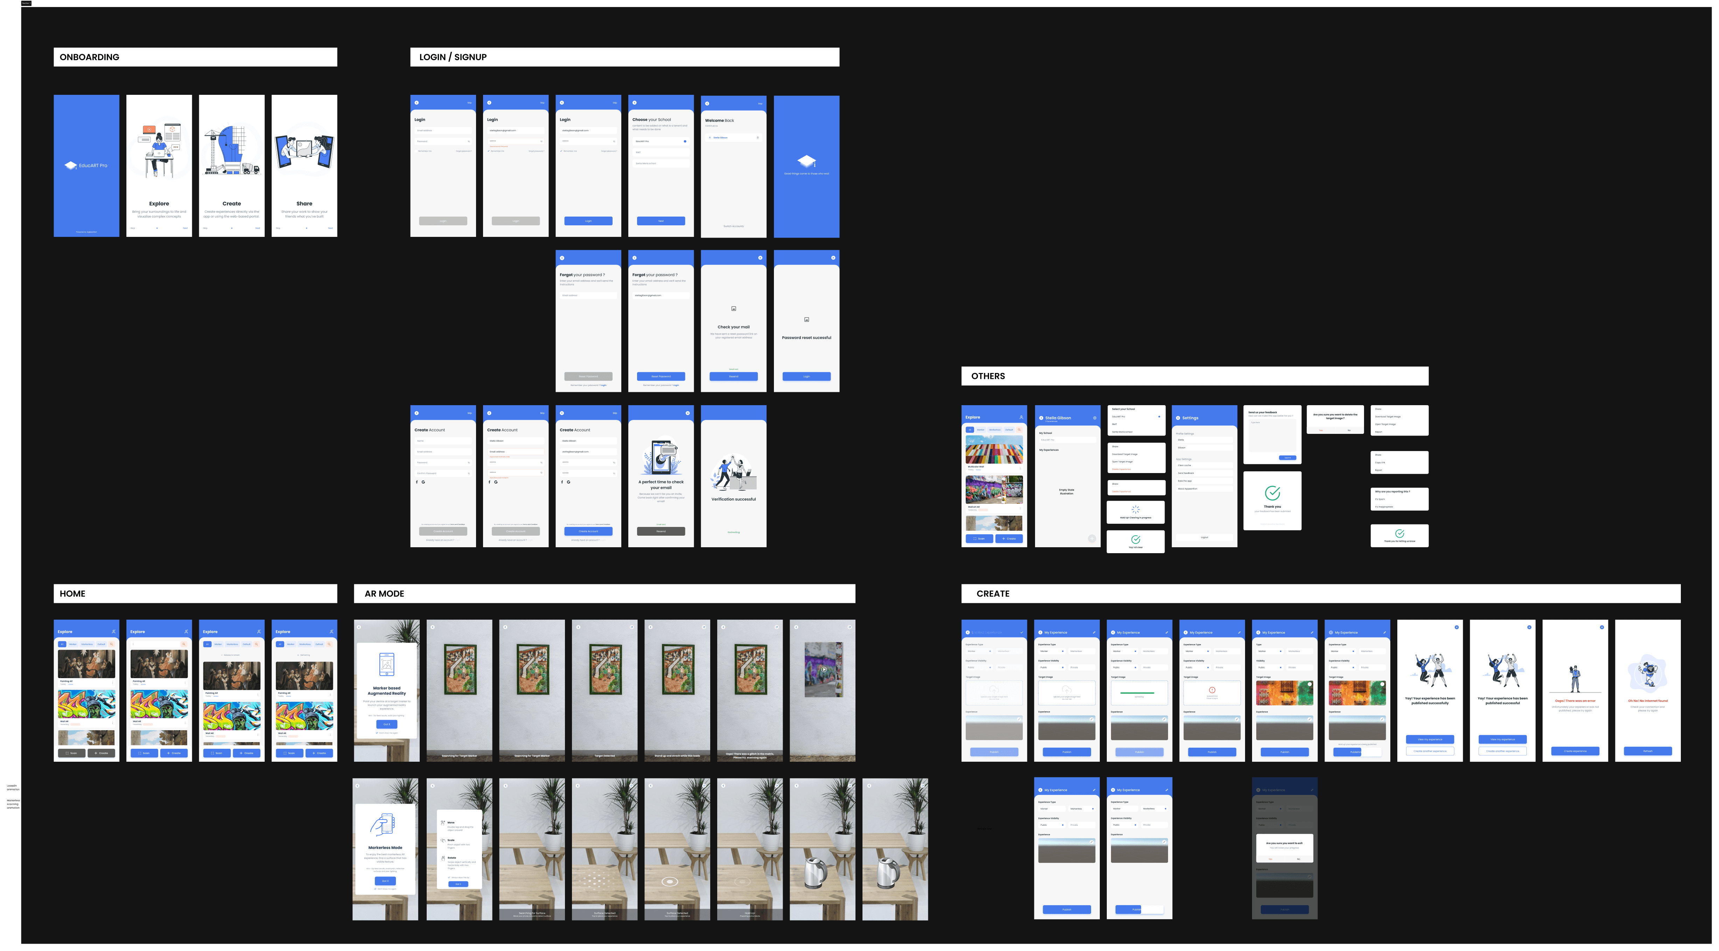Tap red Upload Error icon in Target Image
This screenshot has width=1719, height=951.
(x=1212, y=690)
